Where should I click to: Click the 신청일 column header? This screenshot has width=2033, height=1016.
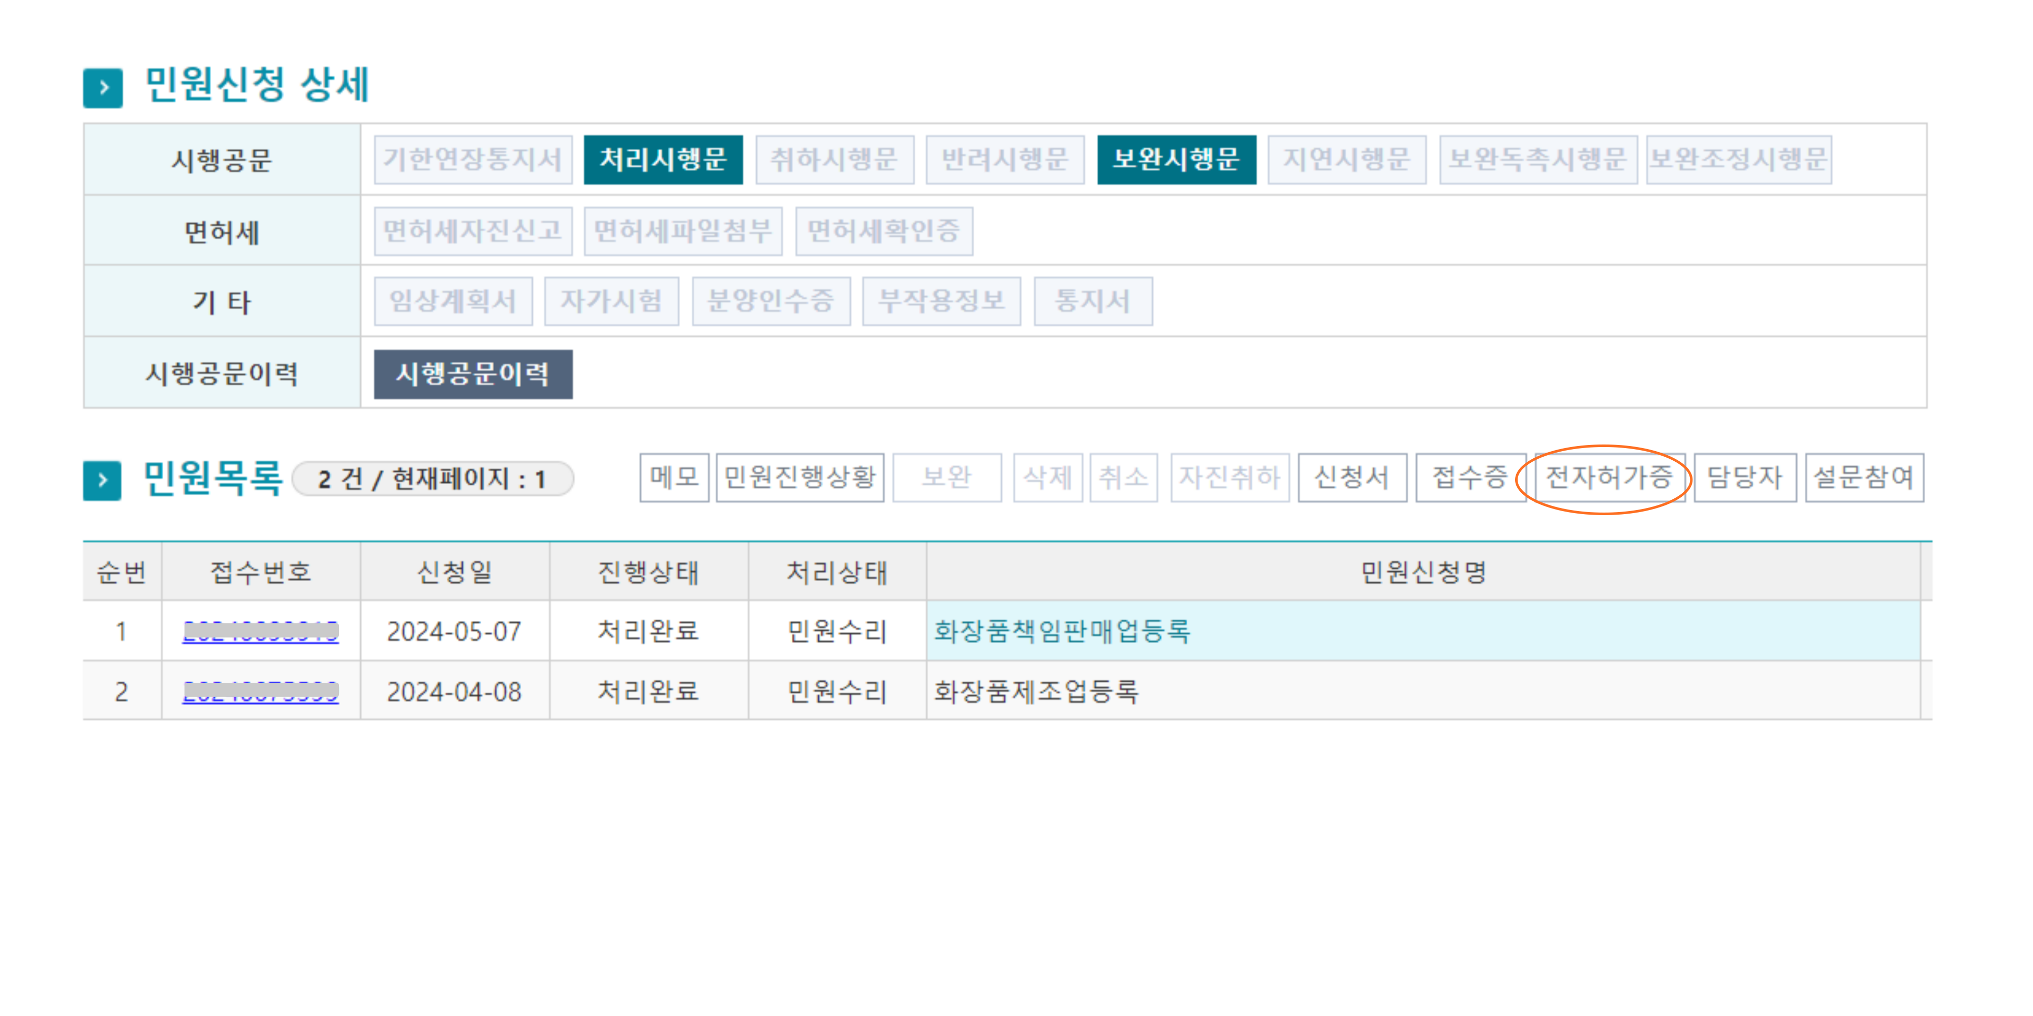tap(454, 572)
